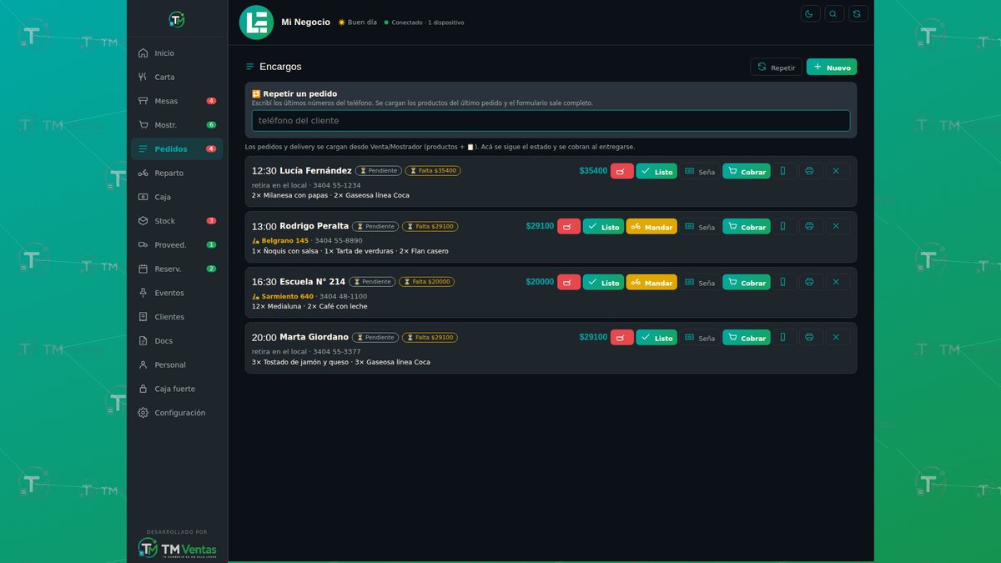Create a new order with Nuevo
The width and height of the screenshot is (1001, 563).
tap(832, 67)
